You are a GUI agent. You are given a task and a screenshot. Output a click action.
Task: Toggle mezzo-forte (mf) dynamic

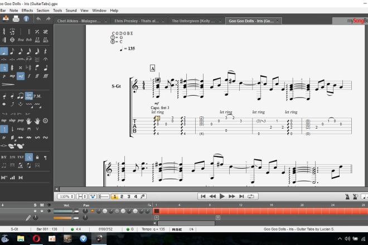click(21, 76)
